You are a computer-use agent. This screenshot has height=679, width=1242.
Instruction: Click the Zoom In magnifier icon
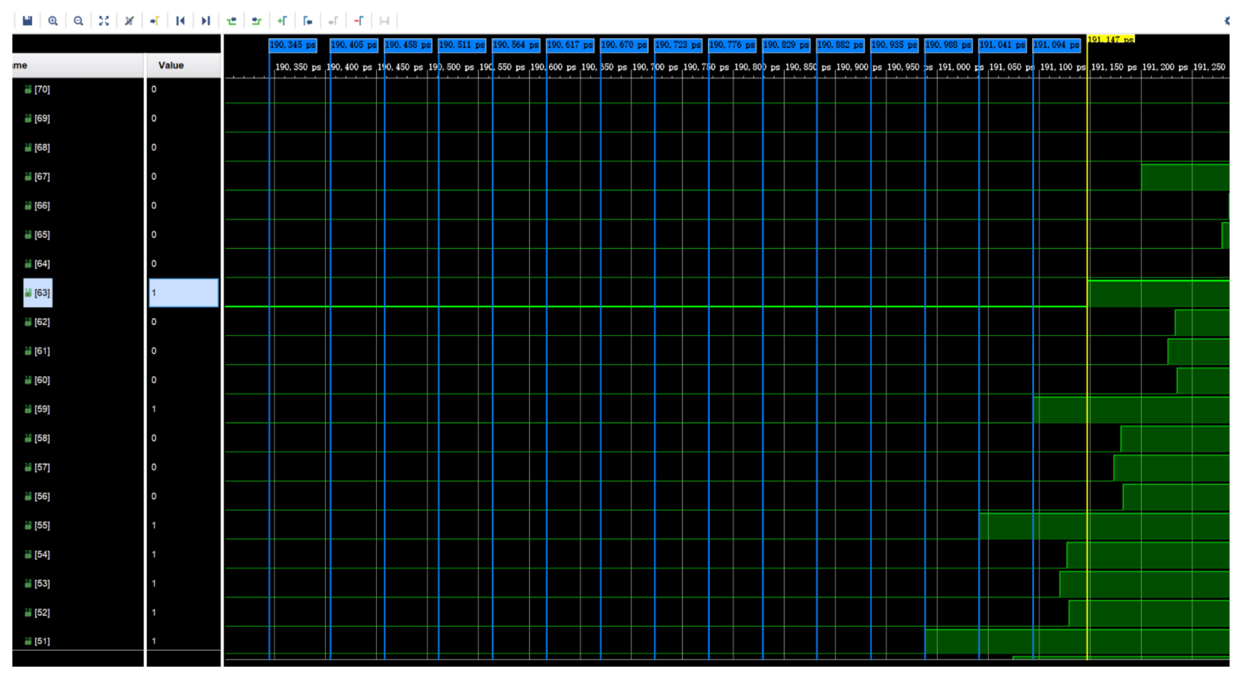(x=53, y=21)
